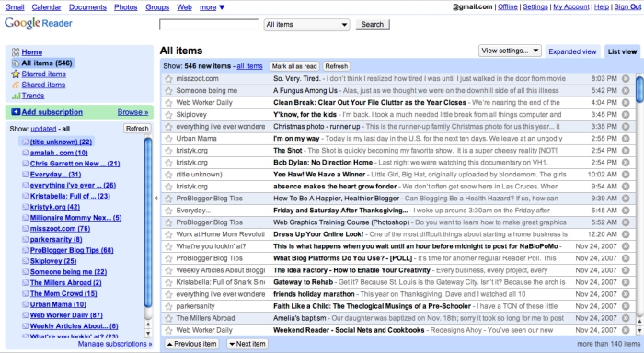
Task: Click the feed icon next to The Mom Crowd (15)
Action: coord(26,293)
